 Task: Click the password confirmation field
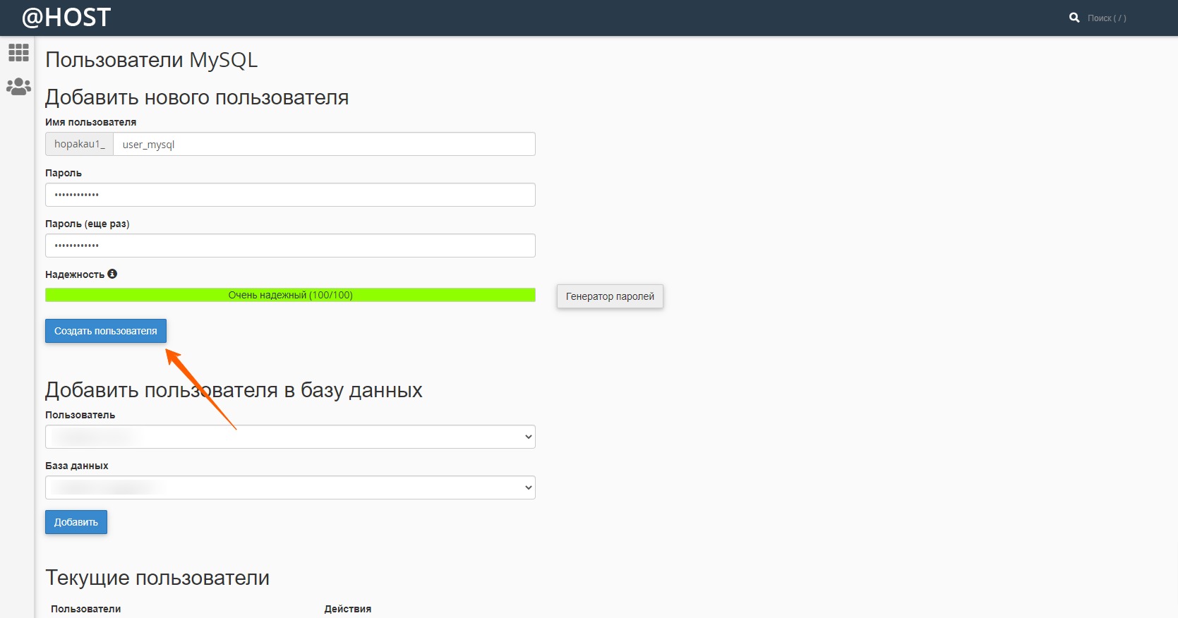[x=290, y=246]
